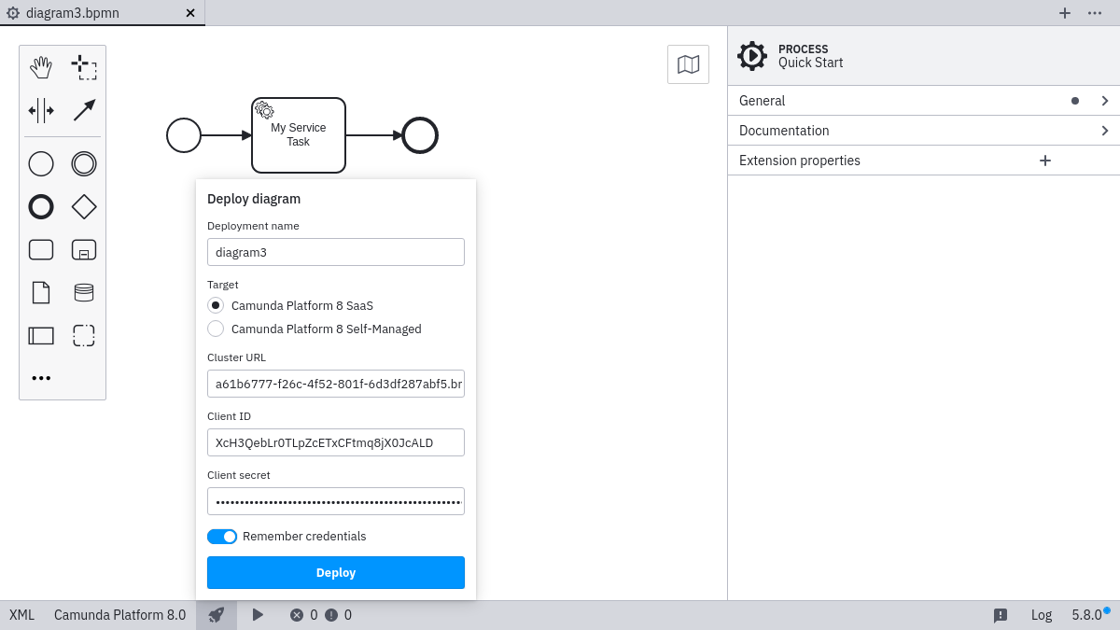Switch to the XML view
The width and height of the screenshot is (1120, 630).
pyautogui.click(x=21, y=615)
